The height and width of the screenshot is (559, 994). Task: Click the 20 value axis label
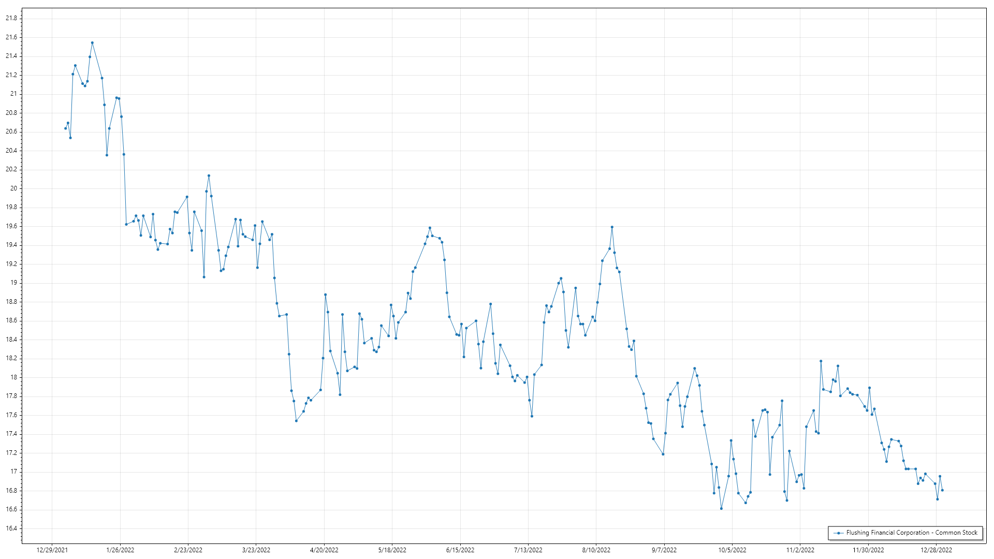tap(13, 188)
